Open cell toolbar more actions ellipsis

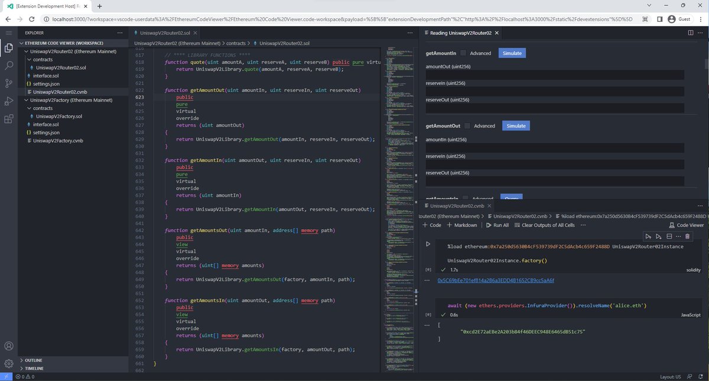point(678,236)
